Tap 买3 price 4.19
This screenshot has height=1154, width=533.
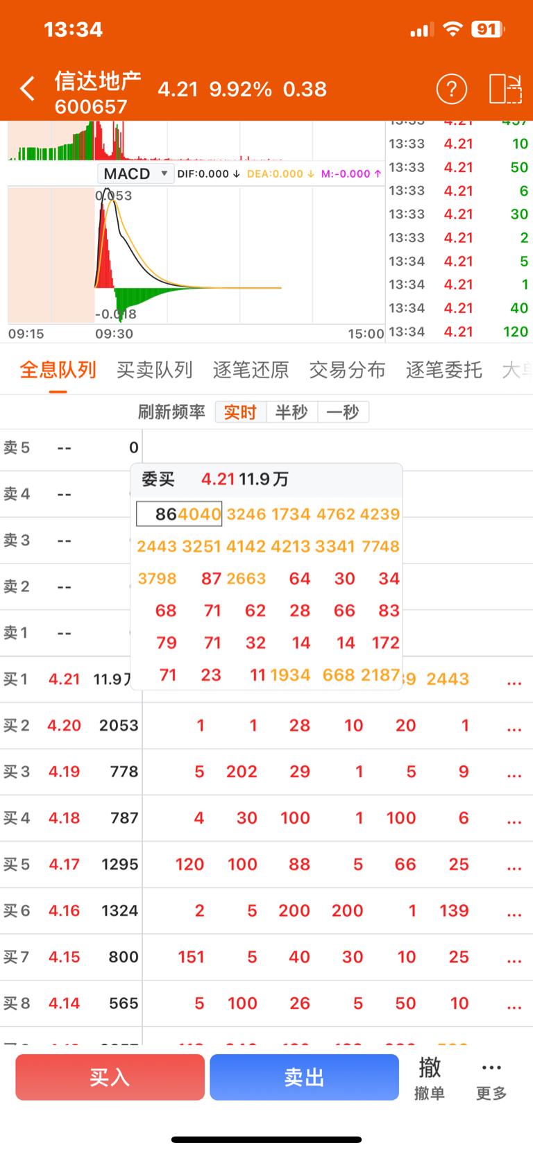pos(65,772)
